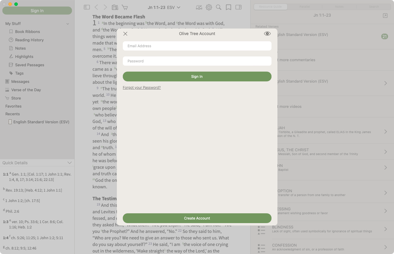This screenshot has width=394, height=254.
Task: Toggle the left sidebar panel icon
Action: (x=87, y=7)
